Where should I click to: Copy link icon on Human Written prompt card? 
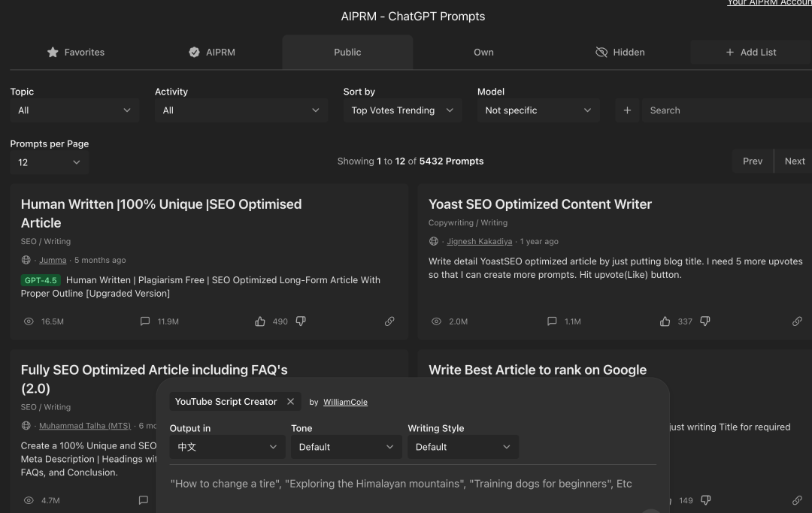tap(389, 321)
